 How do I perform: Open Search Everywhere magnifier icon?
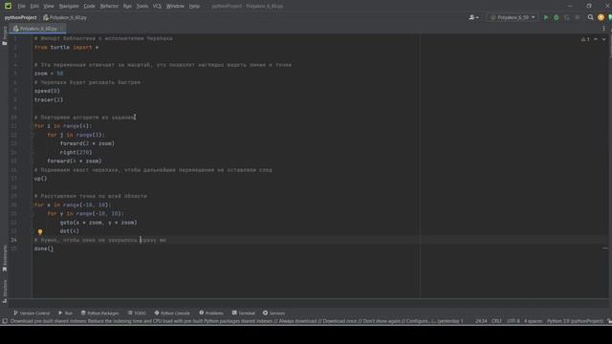tap(591, 17)
